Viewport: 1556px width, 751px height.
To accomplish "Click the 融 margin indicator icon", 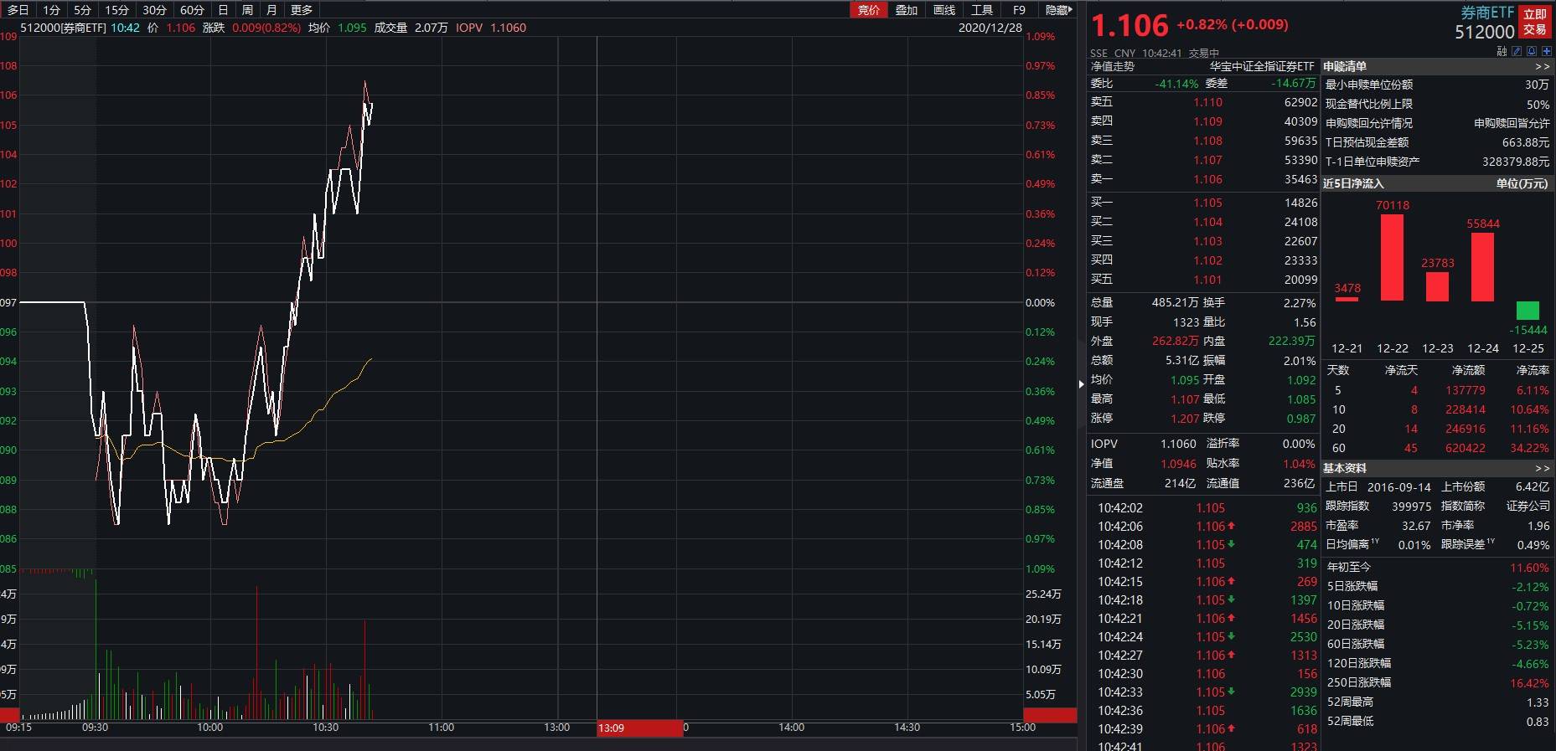I will tap(1502, 51).
